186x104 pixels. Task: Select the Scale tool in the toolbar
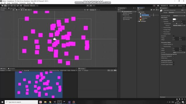tap(12, 6)
